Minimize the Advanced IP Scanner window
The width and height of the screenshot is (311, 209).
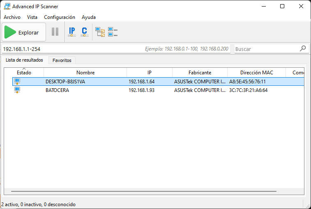264,6
